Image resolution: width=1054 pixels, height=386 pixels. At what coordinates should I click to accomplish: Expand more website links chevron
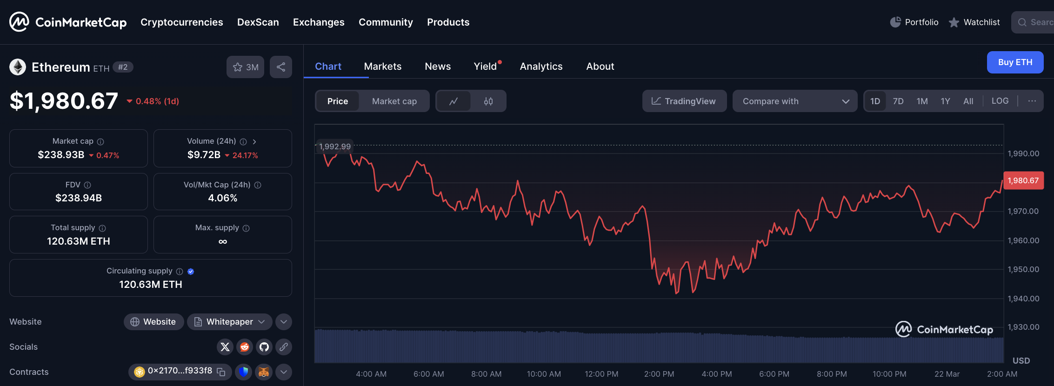click(284, 322)
